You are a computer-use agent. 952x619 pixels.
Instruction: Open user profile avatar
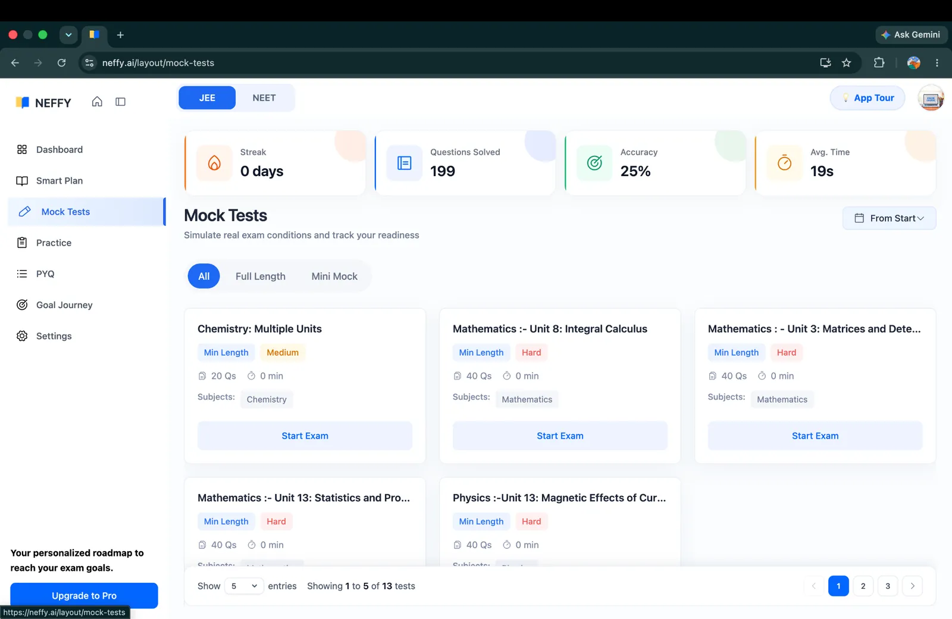pyautogui.click(x=931, y=98)
